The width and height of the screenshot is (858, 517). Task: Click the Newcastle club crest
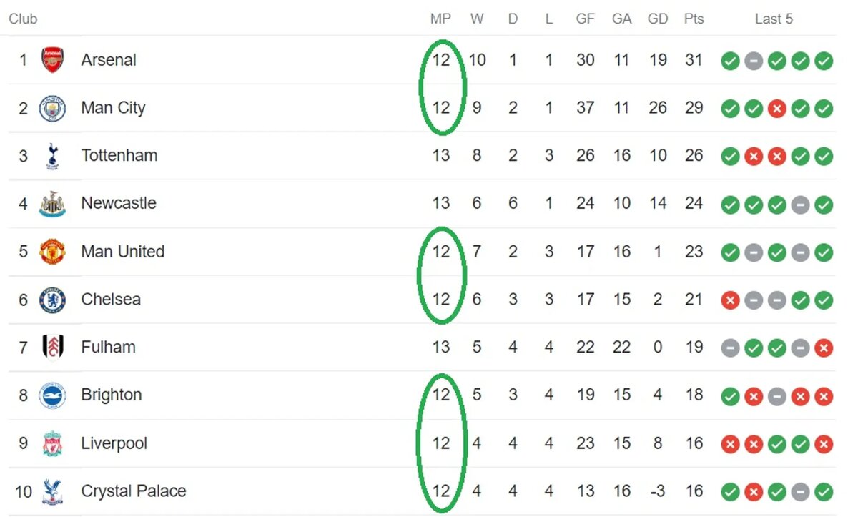(x=52, y=204)
